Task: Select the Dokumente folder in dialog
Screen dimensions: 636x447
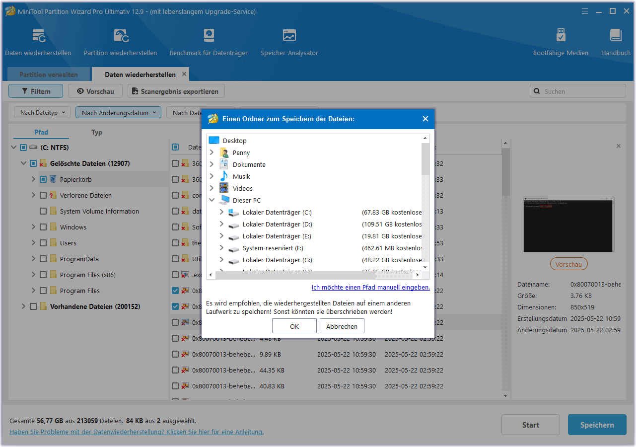Action: [243, 164]
